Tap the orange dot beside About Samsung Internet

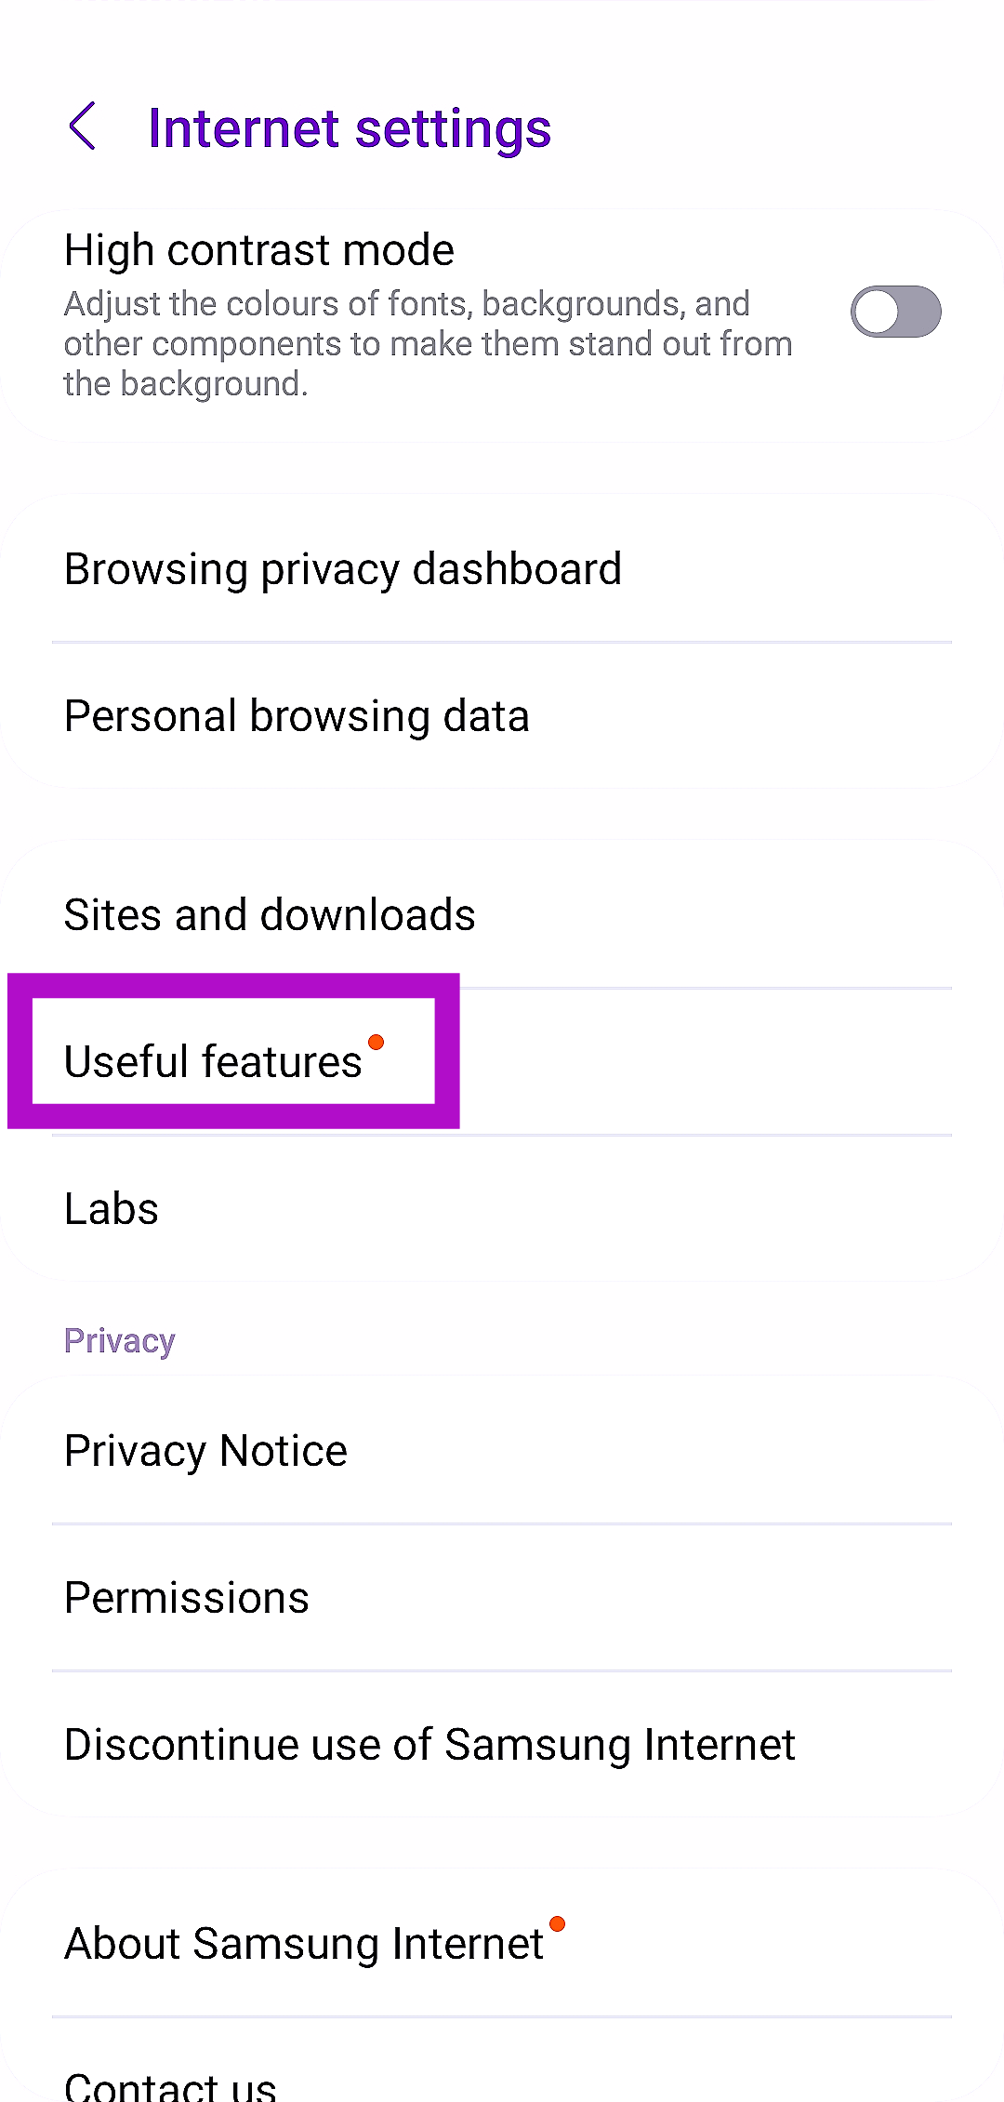click(x=558, y=1923)
